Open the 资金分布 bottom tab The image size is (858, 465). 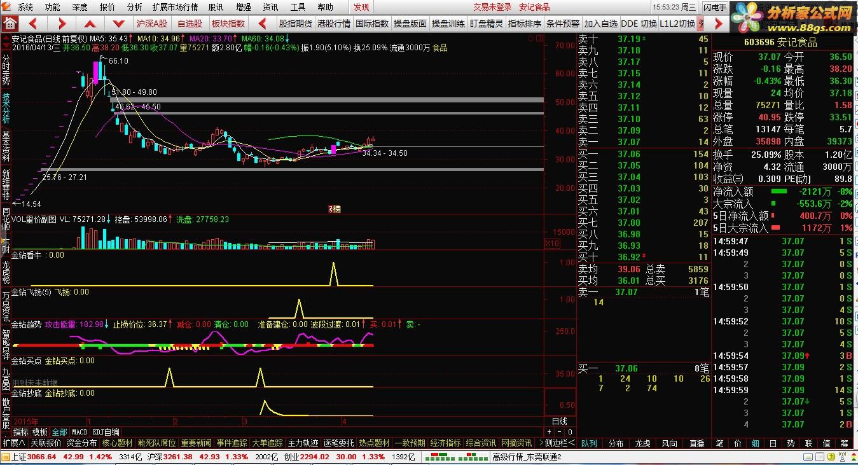click(81, 443)
